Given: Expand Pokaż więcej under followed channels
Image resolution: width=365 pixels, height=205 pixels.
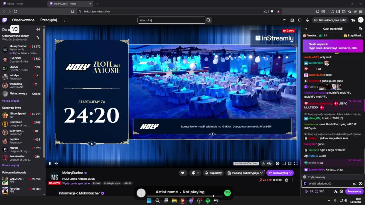Looking at the screenshot, I should pos(11,101).
